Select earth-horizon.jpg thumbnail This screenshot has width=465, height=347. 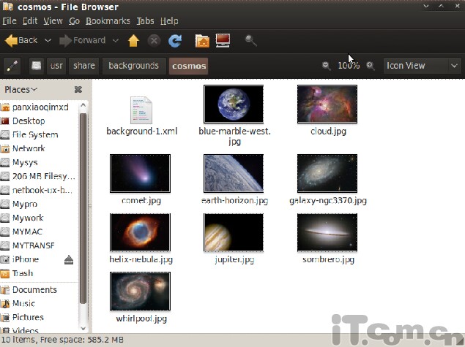(234, 173)
